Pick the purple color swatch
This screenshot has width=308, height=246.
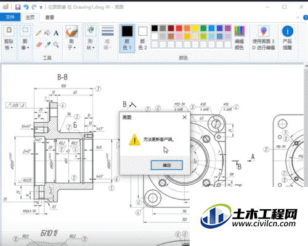pos(228,28)
